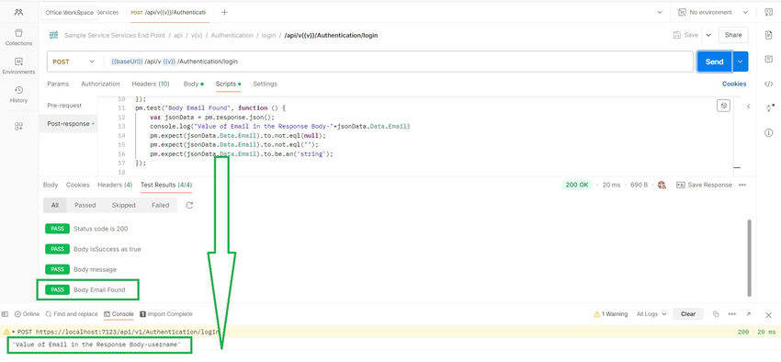Open the team workspaces people icon
Image resolution: width=781 pixels, height=362 pixels.
(x=18, y=12)
